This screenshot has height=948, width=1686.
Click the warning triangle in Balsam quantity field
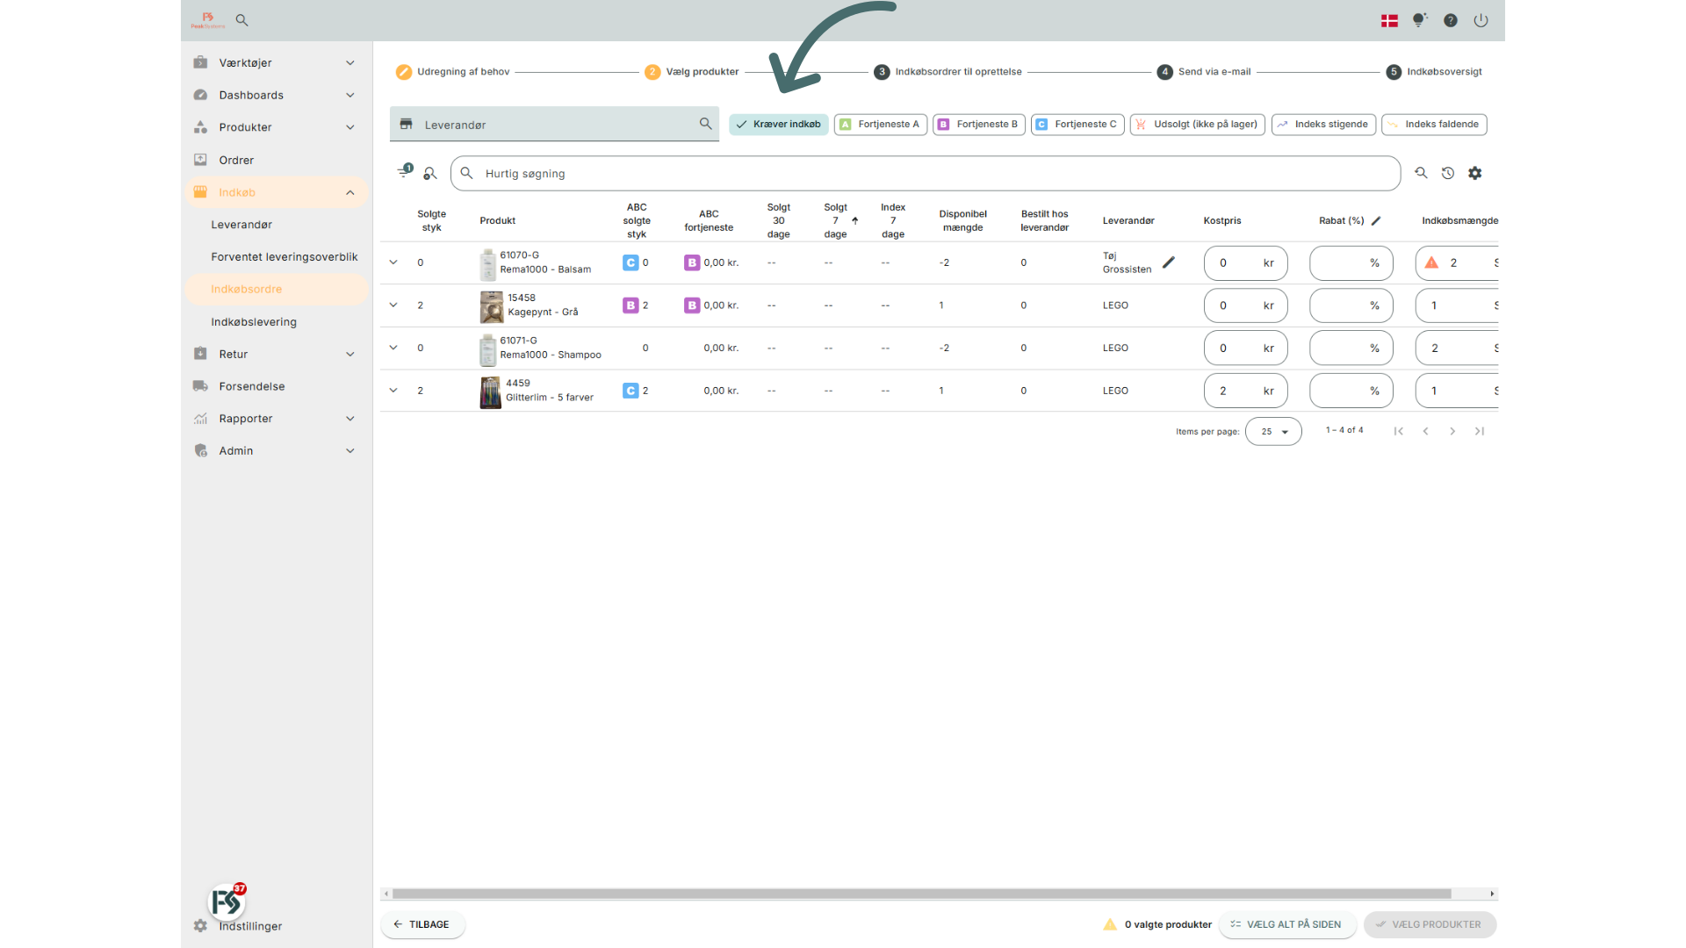[x=1431, y=262]
